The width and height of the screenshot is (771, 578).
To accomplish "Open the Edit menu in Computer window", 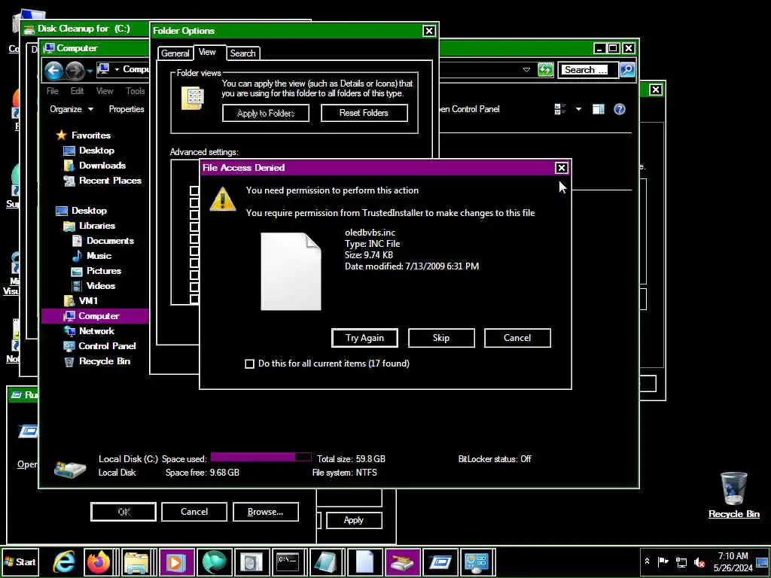I will coord(78,91).
